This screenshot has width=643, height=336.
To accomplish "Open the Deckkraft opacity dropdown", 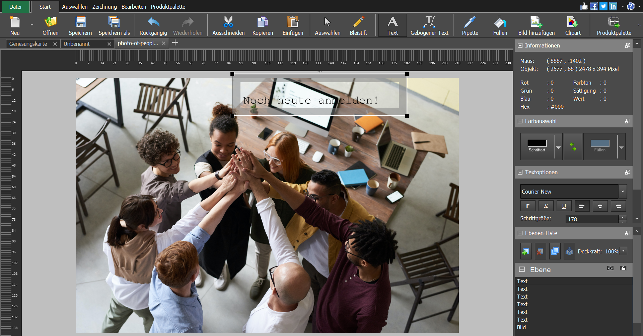I will click(623, 251).
